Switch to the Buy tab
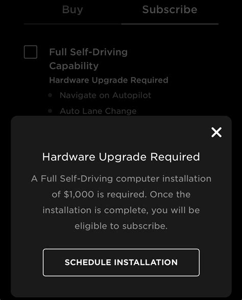This screenshot has height=300, width=242. pos(72,10)
